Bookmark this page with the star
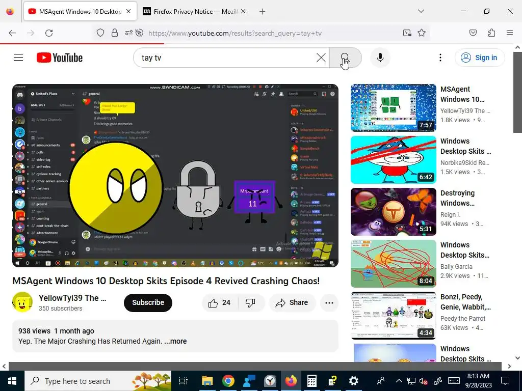Image resolution: width=522 pixels, height=391 pixels. (x=422, y=33)
